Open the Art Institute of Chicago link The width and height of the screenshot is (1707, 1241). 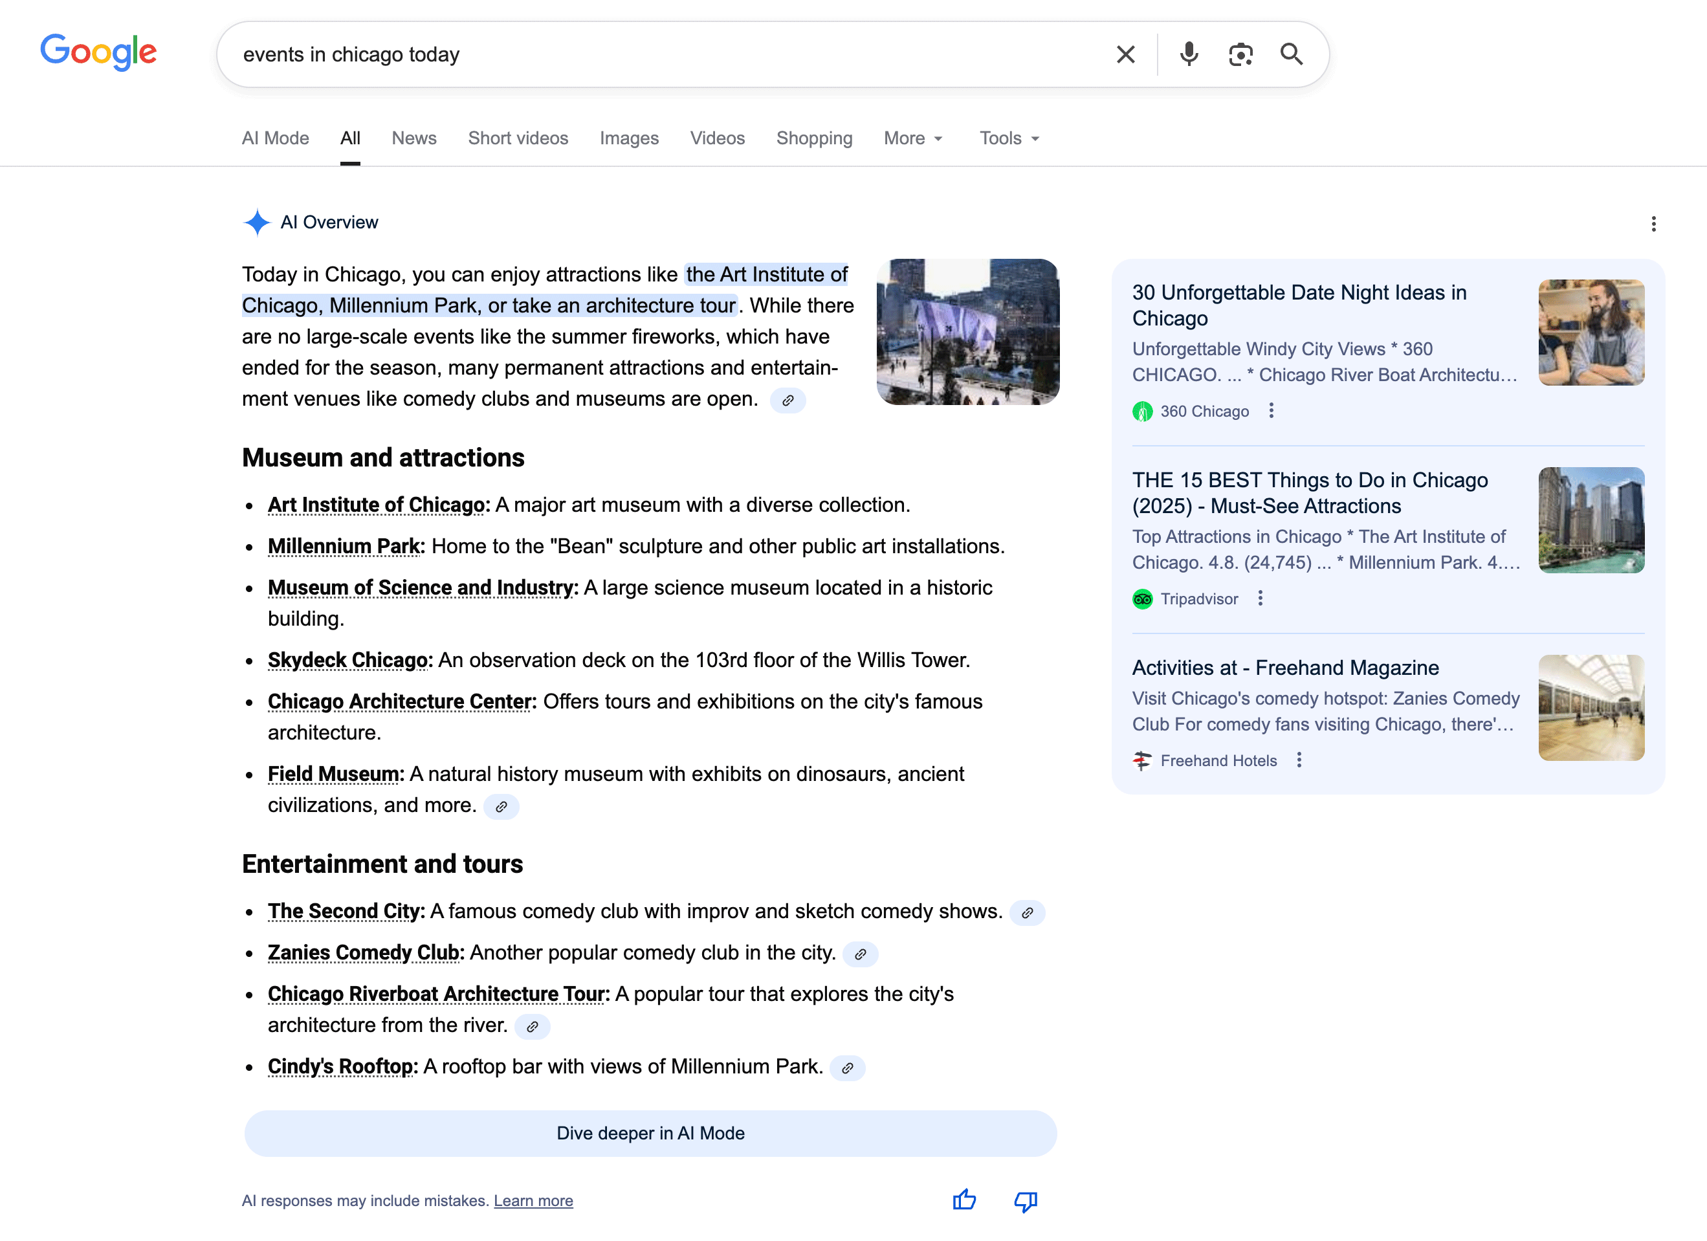(377, 505)
